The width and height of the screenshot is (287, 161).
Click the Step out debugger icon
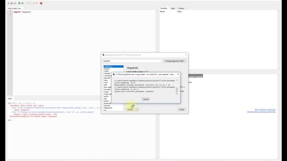coord(34,3)
